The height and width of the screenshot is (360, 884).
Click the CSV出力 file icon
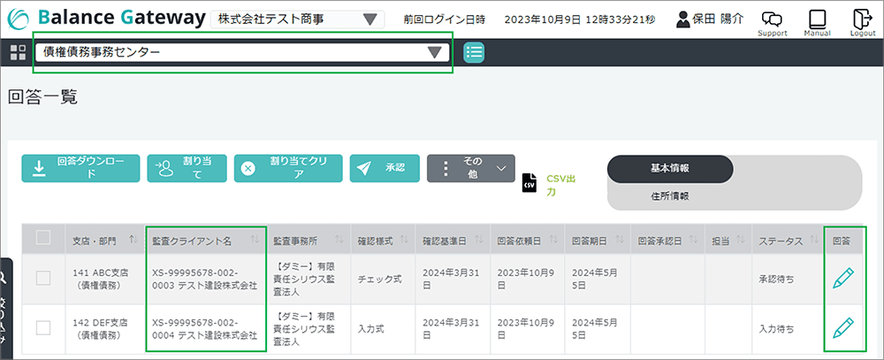pyautogui.click(x=529, y=184)
